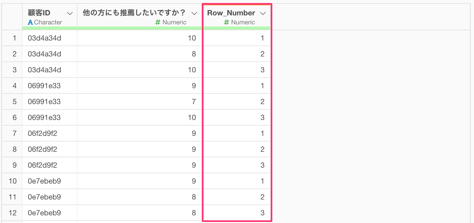Select the 顧客ID column header text
The width and height of the screenshot is (474, 223).
pyautogui.click(x=39, y=13)
